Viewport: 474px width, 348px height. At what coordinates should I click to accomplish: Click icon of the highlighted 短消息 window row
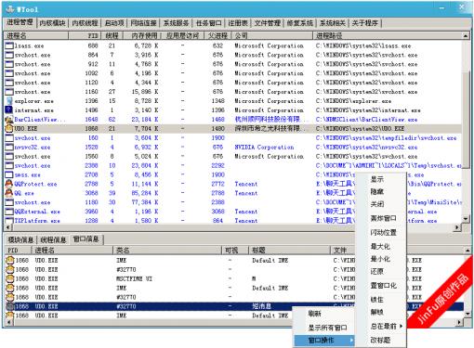tap(10, 306)
